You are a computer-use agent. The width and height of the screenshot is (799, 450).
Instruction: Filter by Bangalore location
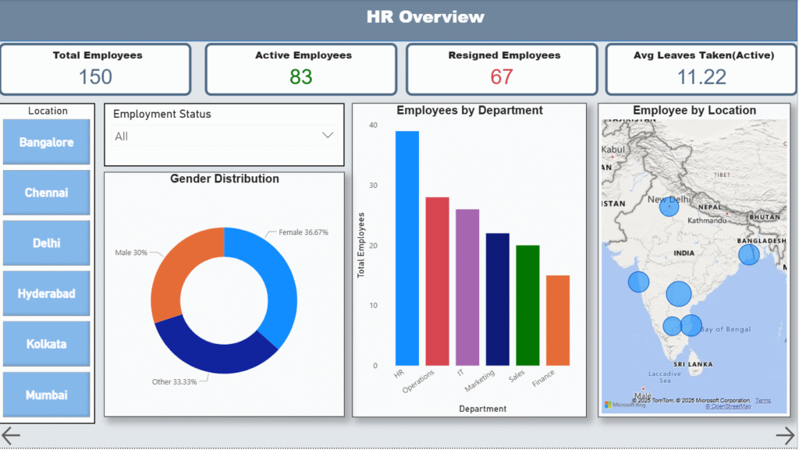pos(47,143)
